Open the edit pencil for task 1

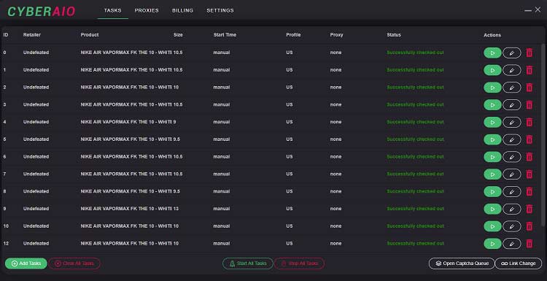point(512,70)
